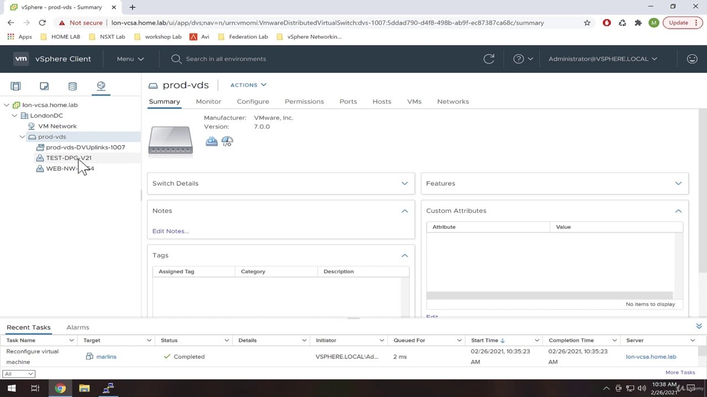
Task: Collapse the Custom Attributes panel
Action: click(678, 211)
